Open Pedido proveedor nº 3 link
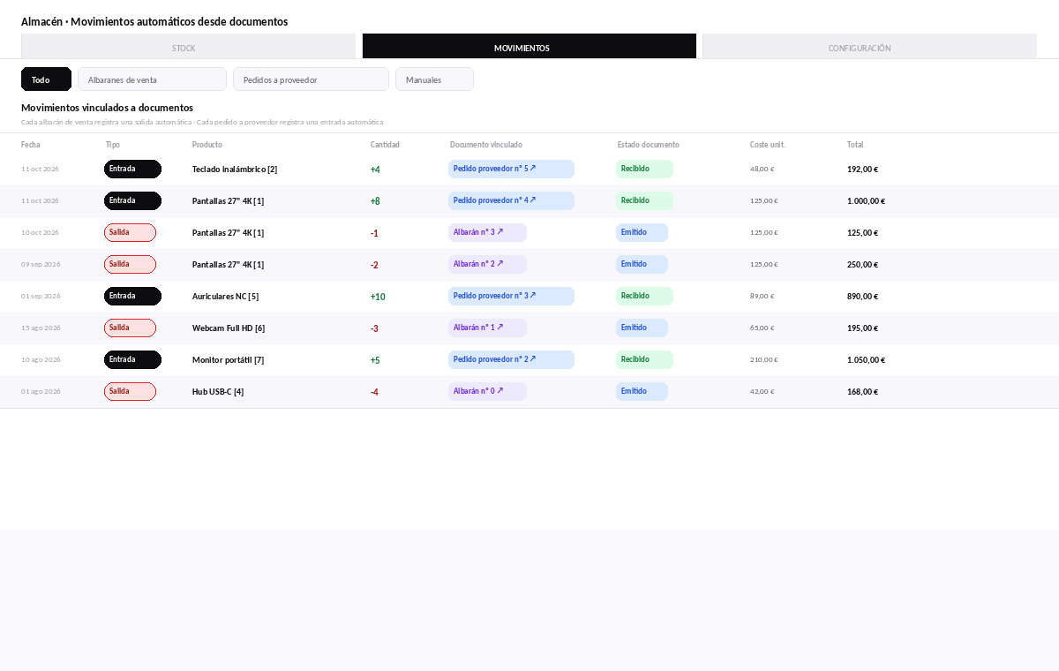This screenshot has width=1059, height=671. (511, 296)
